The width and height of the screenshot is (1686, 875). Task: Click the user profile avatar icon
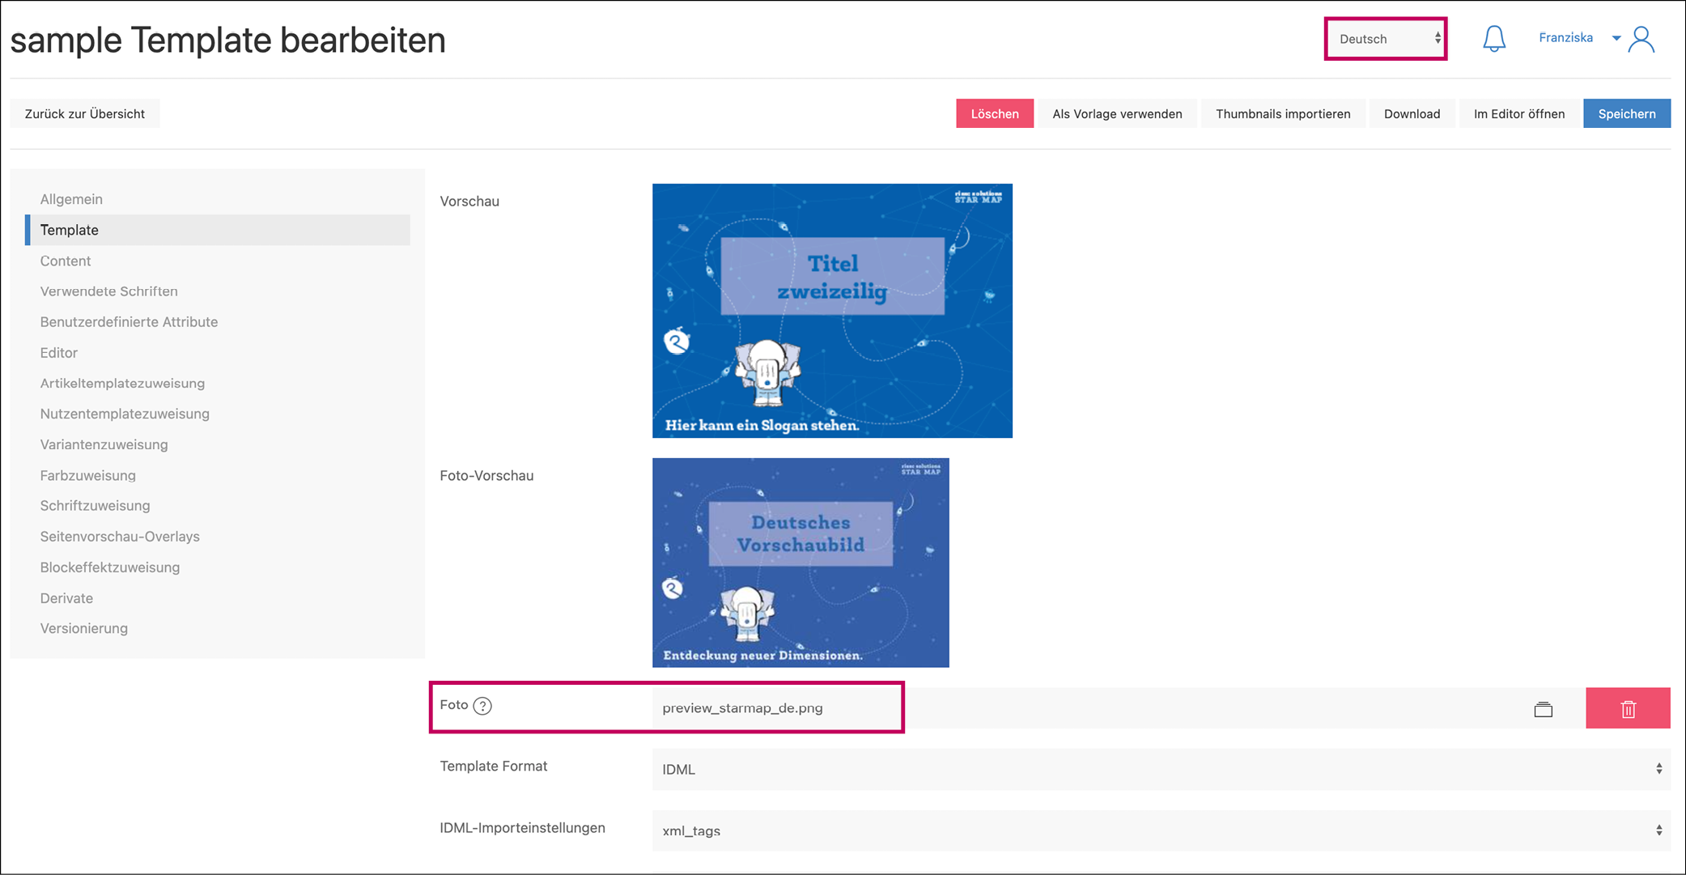pos(1641,39)
